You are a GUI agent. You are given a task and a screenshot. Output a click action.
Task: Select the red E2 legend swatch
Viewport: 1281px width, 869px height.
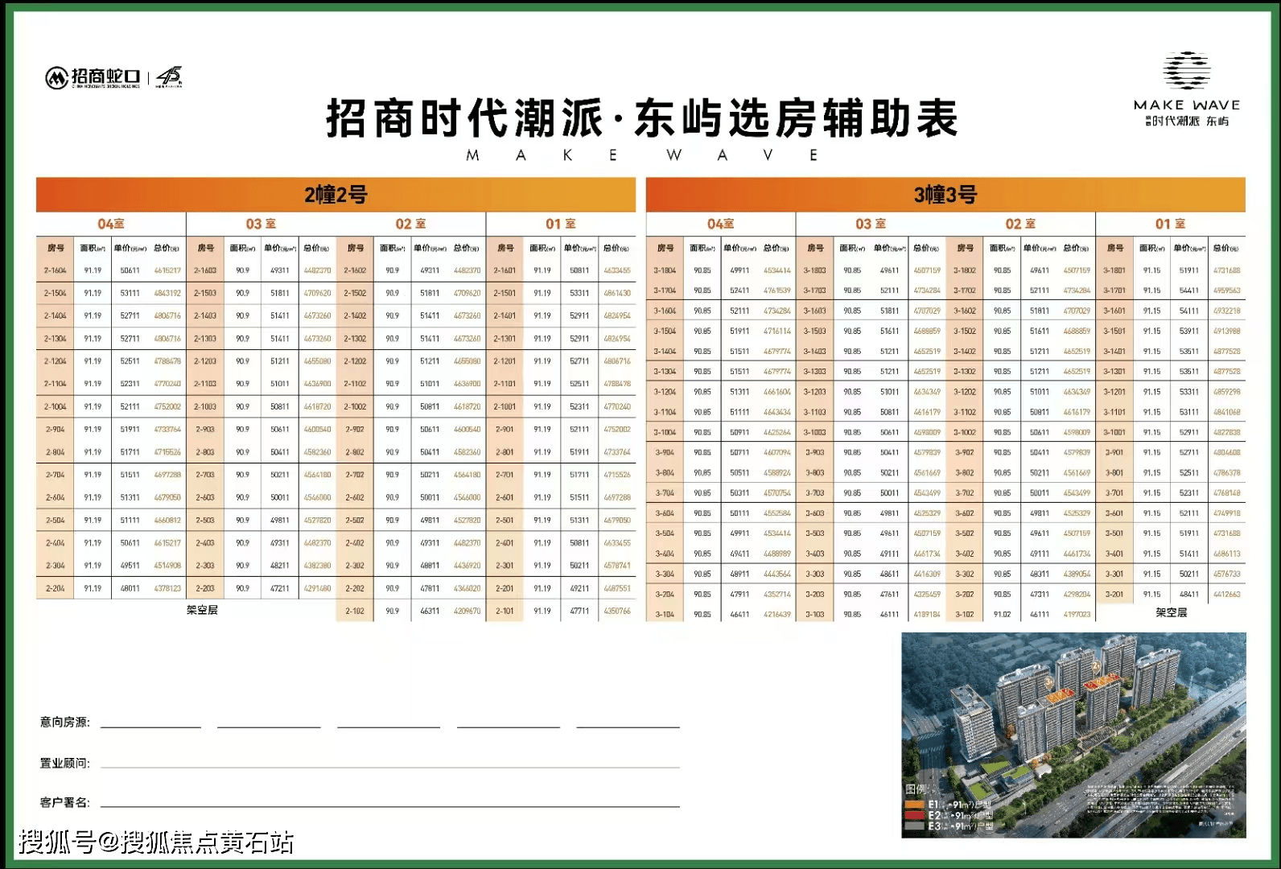[914, 815]
